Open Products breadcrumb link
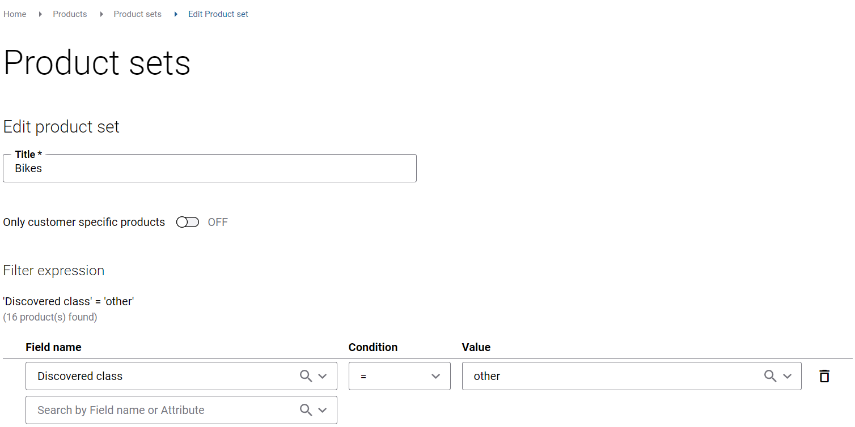Screen dimensions: 855x427 coord(70,14)
